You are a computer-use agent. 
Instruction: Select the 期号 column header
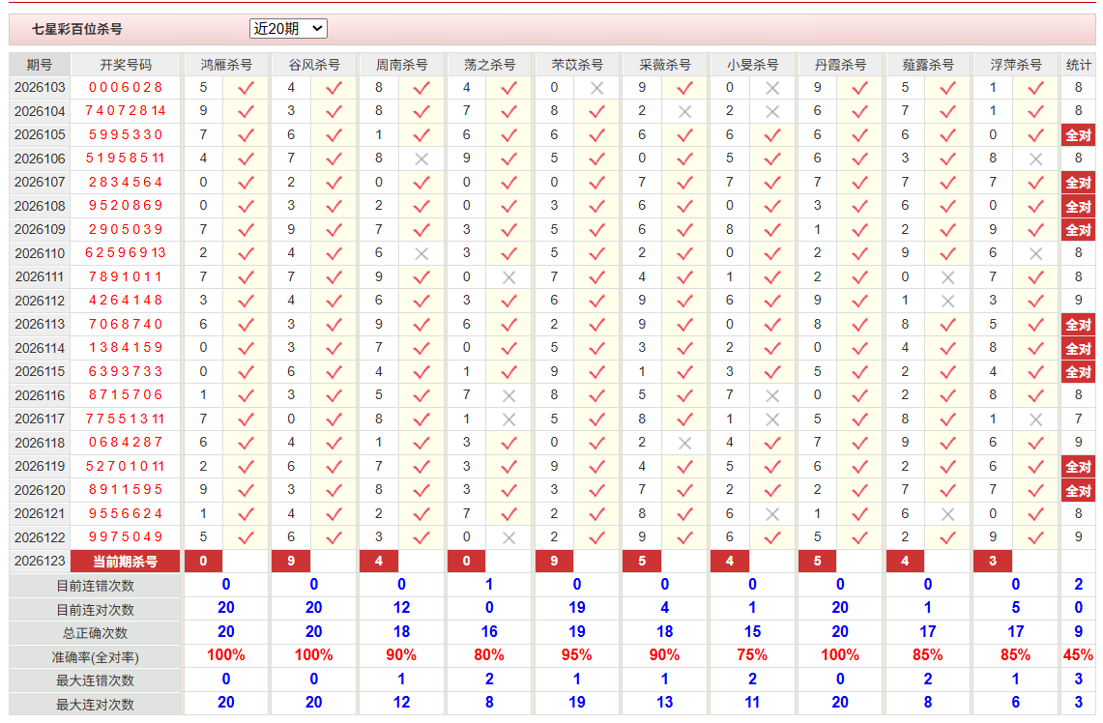[40, 65]
